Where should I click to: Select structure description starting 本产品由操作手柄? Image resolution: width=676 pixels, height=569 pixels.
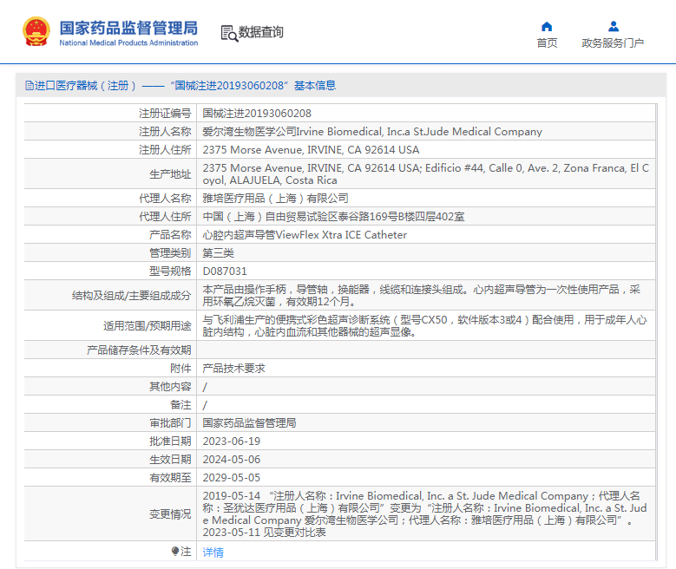pyautogui.click(x=421, y=295)
